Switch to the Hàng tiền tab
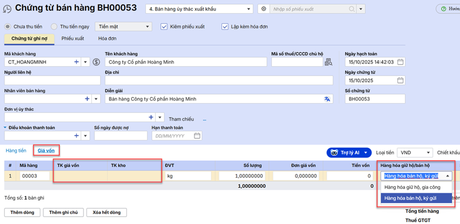The width and height of the screenshot is (460, 224). click(x=16, y=151)
